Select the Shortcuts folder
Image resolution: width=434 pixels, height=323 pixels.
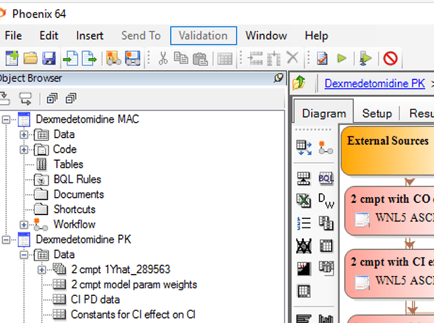(x=74, y=209)
